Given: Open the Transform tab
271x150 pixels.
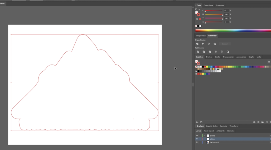Looking at the screenshot, I should [234, 126].
